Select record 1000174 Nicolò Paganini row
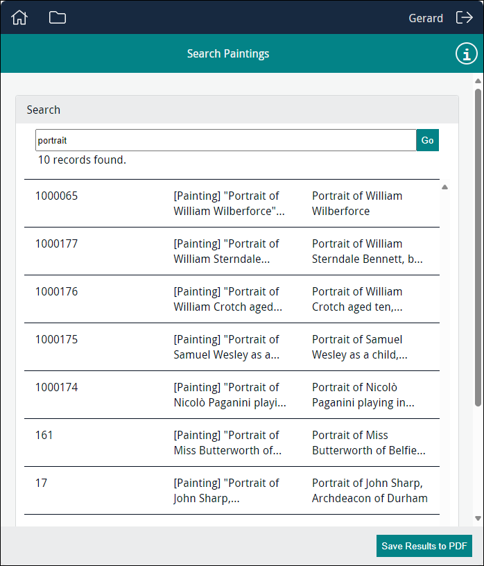 pyautogui.click(x=231, y=395)
